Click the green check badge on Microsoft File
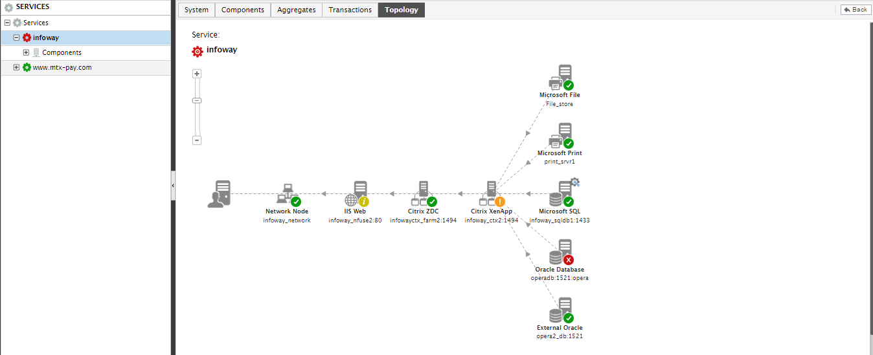Screen dimensions: 873x355 (569, 85)
